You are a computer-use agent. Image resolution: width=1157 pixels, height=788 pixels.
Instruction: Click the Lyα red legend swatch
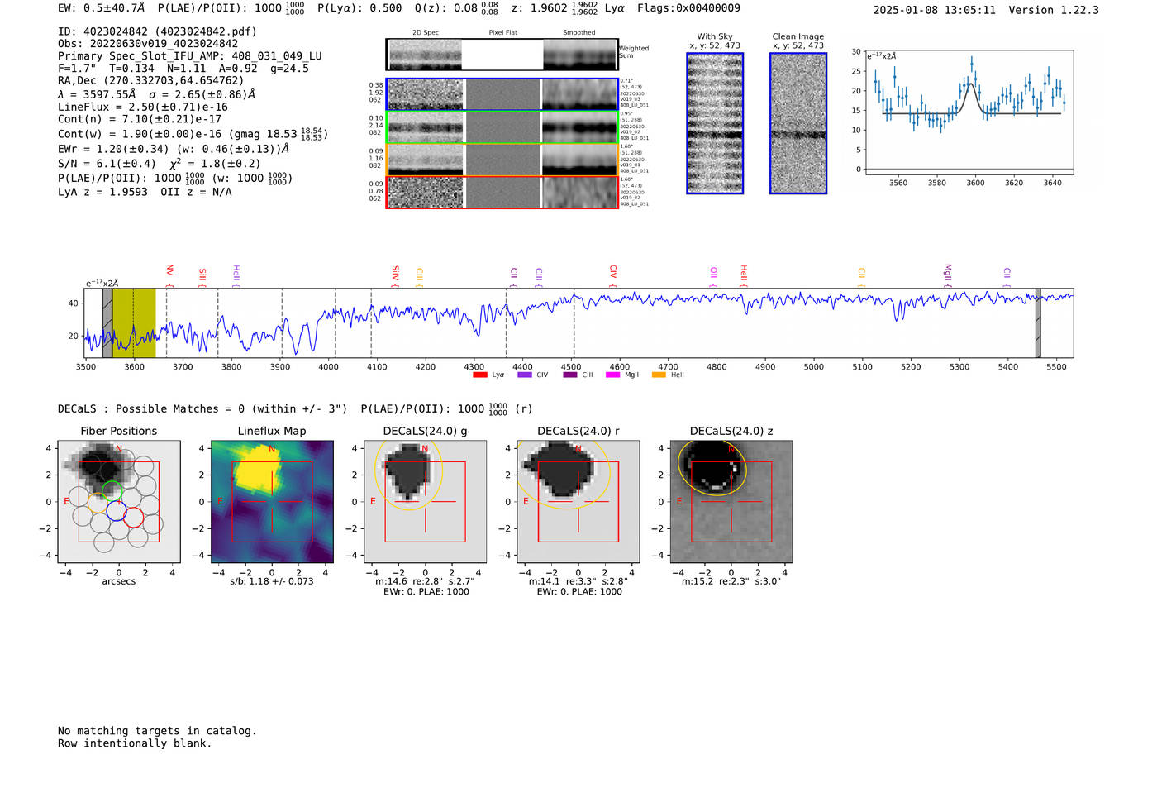click(479, 375)
